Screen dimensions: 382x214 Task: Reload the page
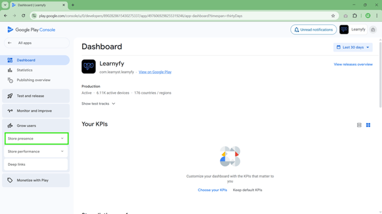coord(23,16)
